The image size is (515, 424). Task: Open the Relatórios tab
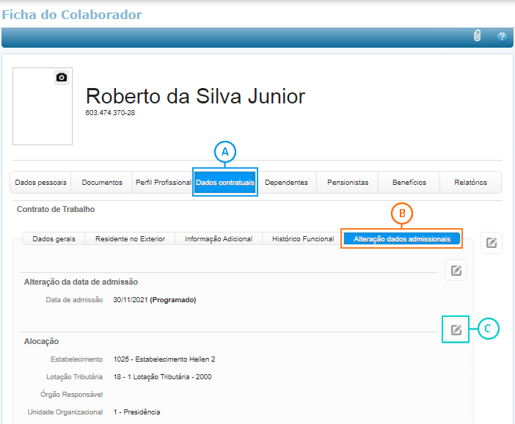pyautogui.click(x=470, y=183)
